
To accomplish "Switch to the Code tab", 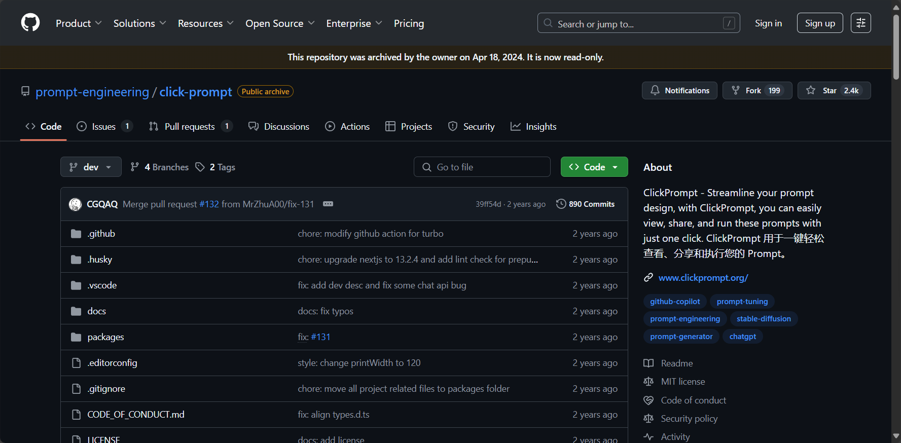I will pos(44,126).
